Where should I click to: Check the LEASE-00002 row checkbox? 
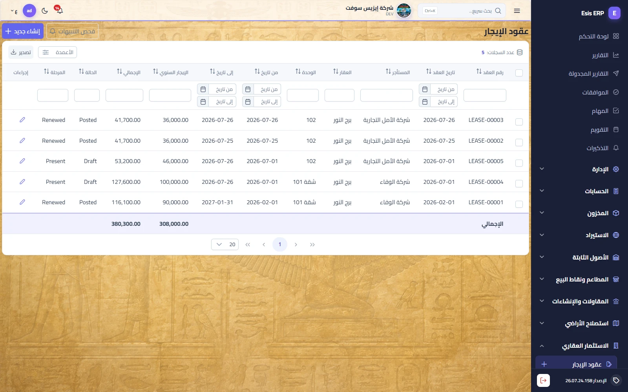519,142
